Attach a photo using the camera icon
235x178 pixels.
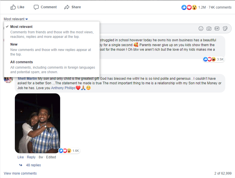tap(209, 28)
